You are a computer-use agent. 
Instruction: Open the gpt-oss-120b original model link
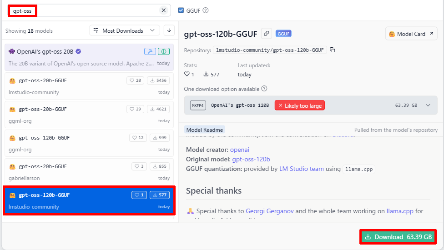tap(251, 159)
